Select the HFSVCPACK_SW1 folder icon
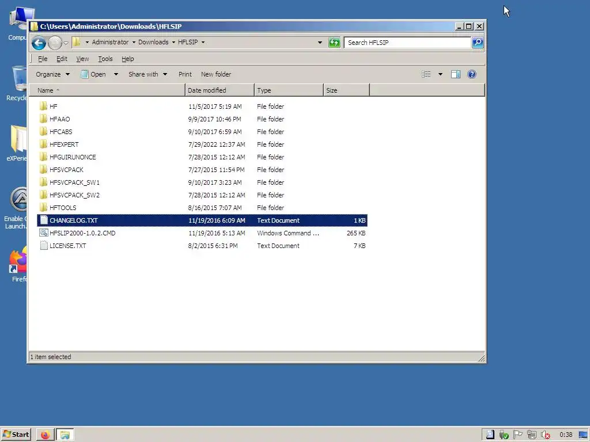Image resolution: width=590 pixels, height=442 pixels. (x=43, y=182)
